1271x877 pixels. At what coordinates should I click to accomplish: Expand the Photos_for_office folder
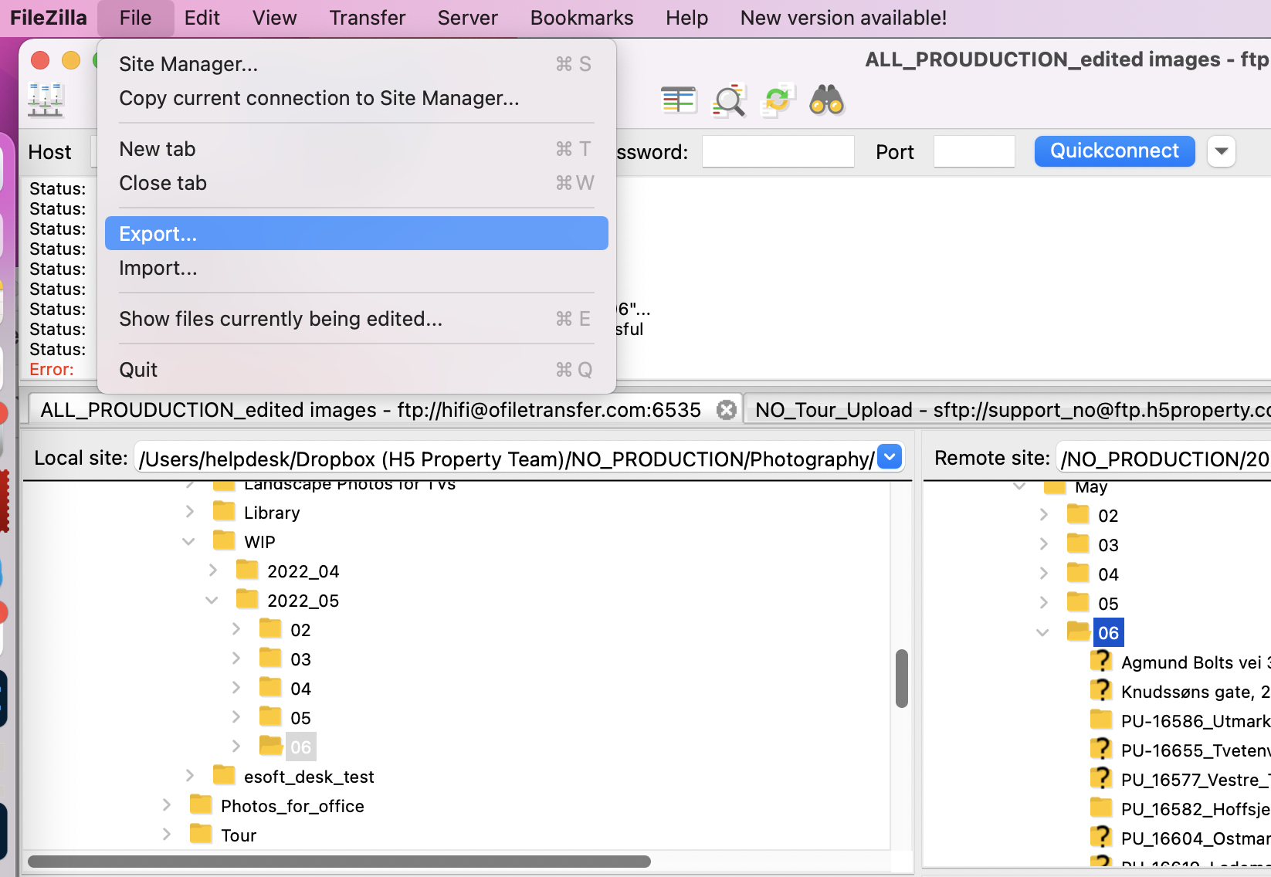tap(166, 805)
